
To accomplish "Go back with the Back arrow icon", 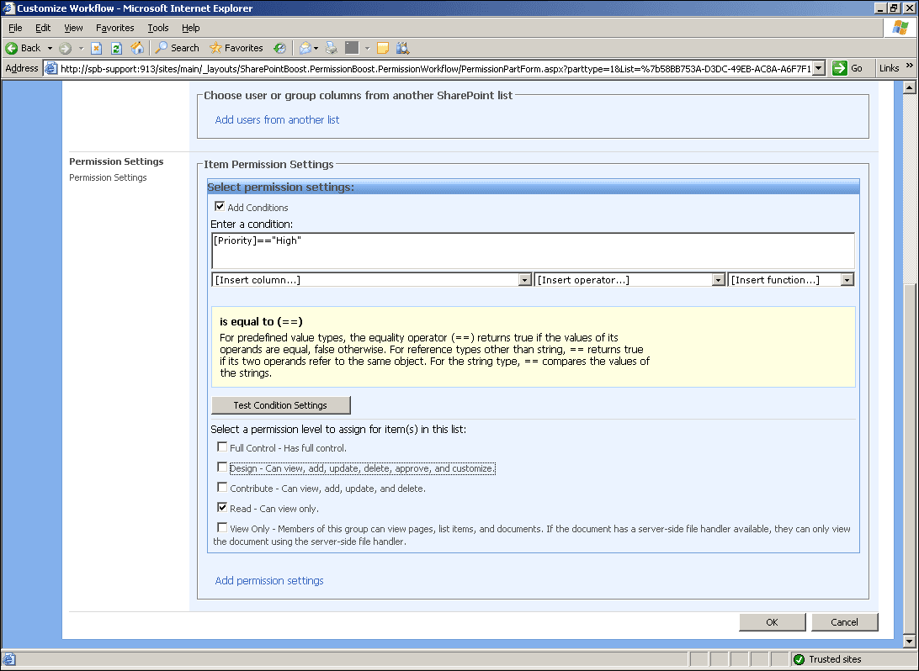I will [x=11, y=48].
